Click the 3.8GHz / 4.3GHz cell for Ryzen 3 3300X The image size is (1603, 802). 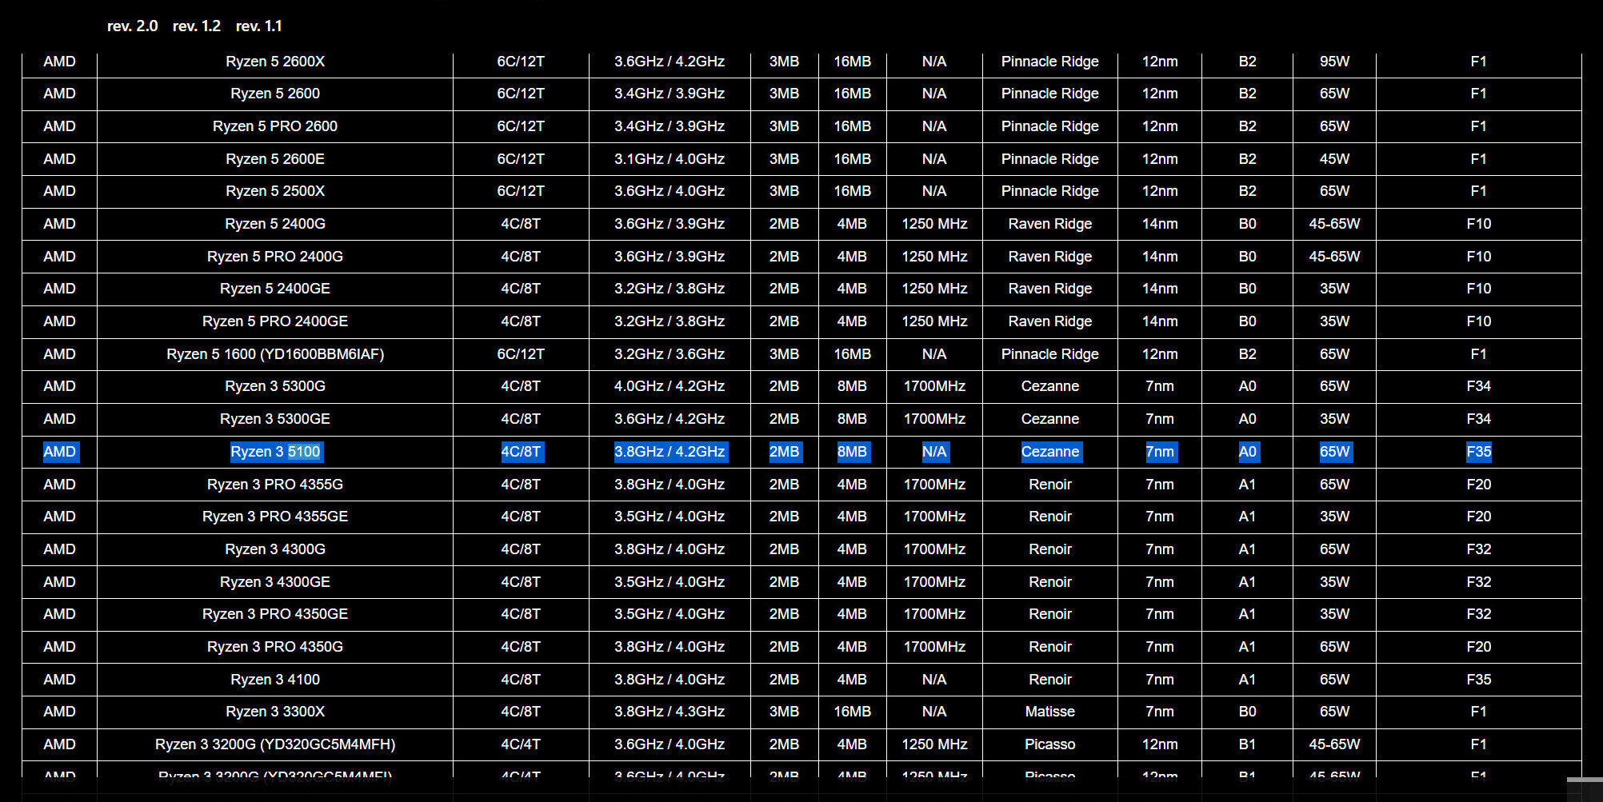point(670,712)
